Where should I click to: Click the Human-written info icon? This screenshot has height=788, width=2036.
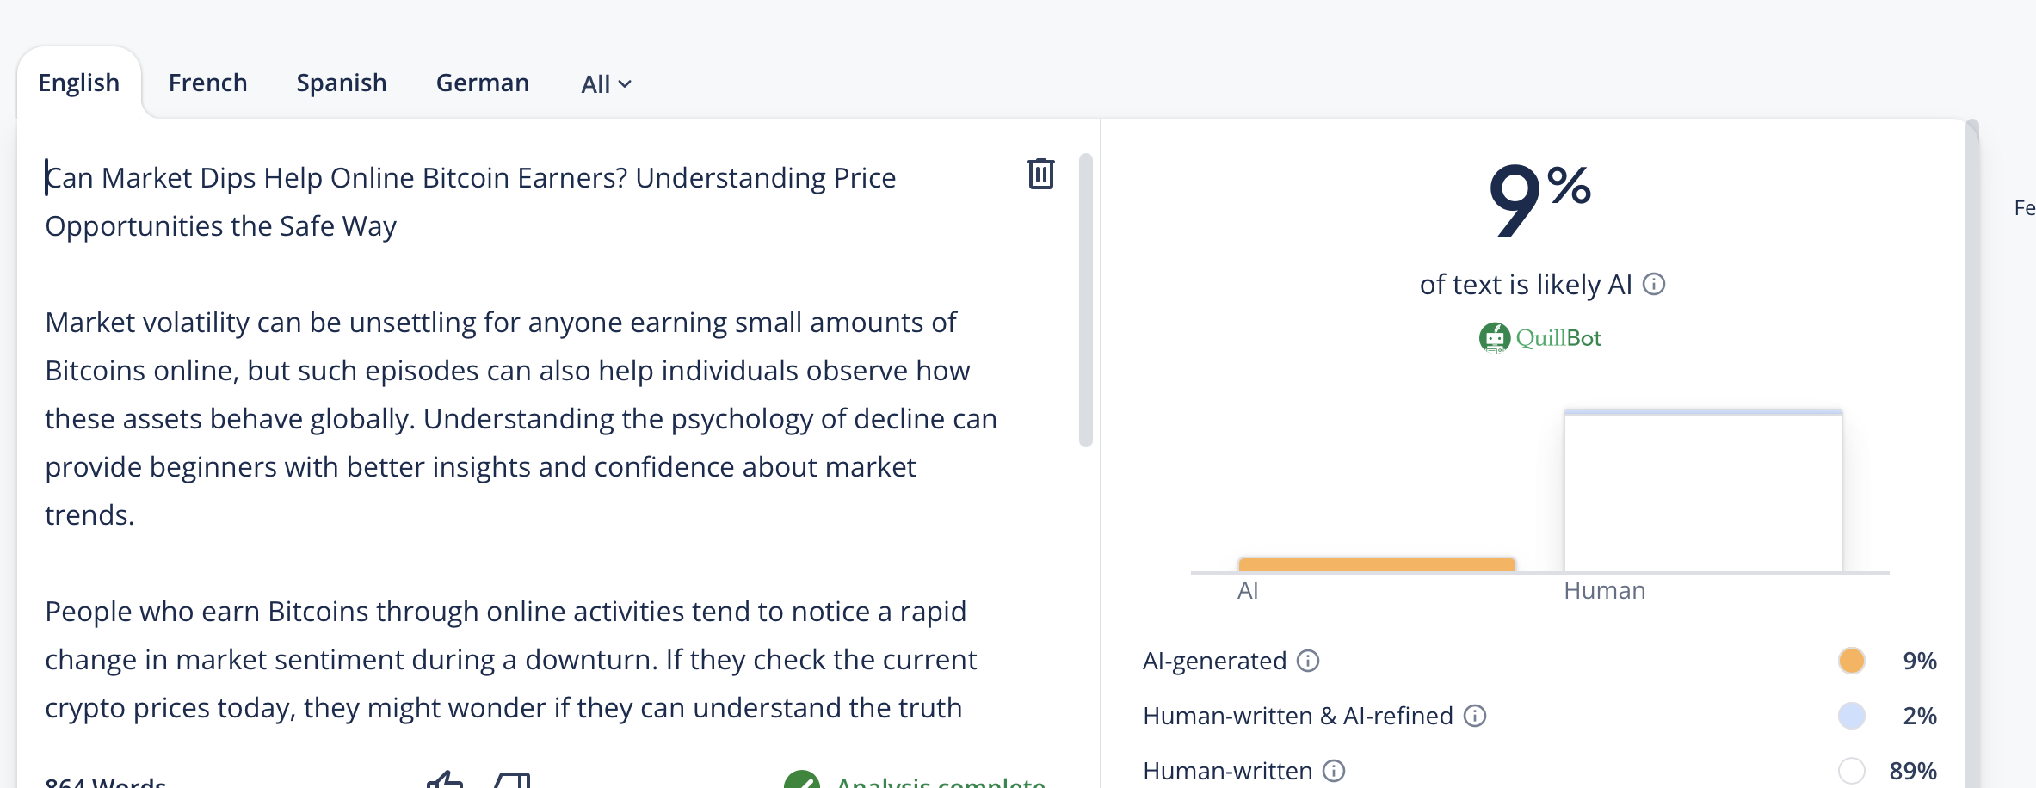click(x=1334, y=771)
